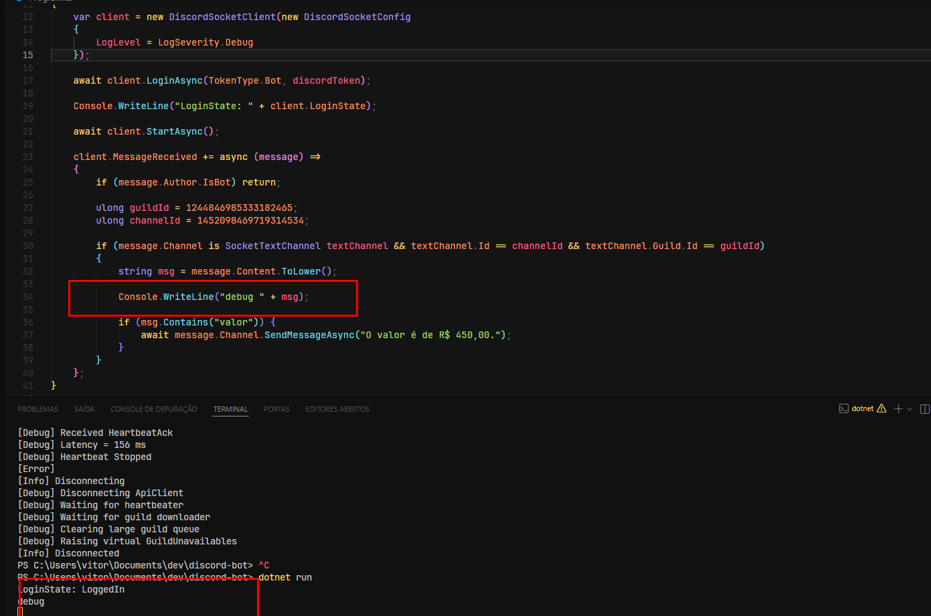Select the dotnet terminal label
The height and width of the screenshot is (616, 931).
coord(863,408)
